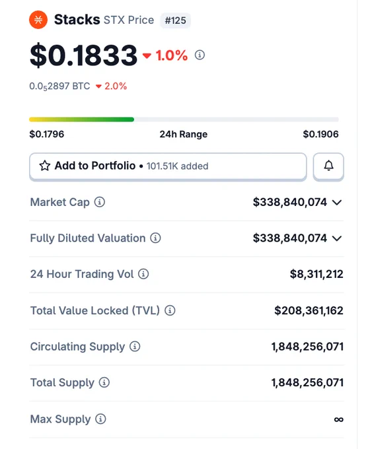
Task: Expand the Market Cap chevron
Action: pyautogui.click(x=337, y=203)
